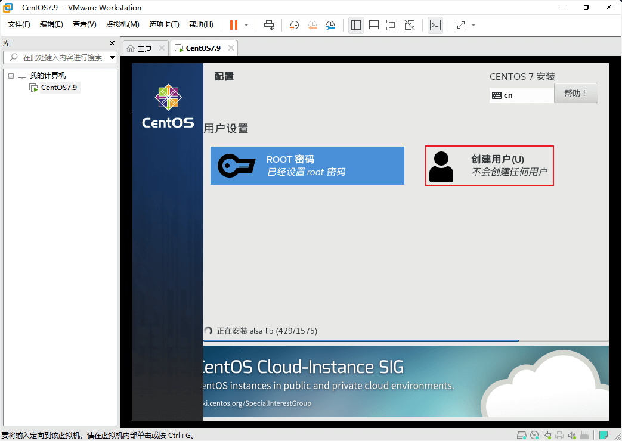The height and width of the screenshot is (441, 622).
Task: Toggle the library sidebar view icon
Action: [x=356, y=25]
